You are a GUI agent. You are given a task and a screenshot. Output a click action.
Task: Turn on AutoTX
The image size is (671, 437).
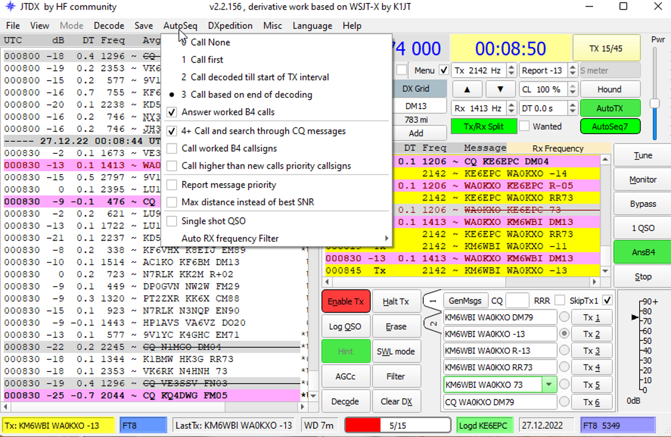tap(610, 108)
